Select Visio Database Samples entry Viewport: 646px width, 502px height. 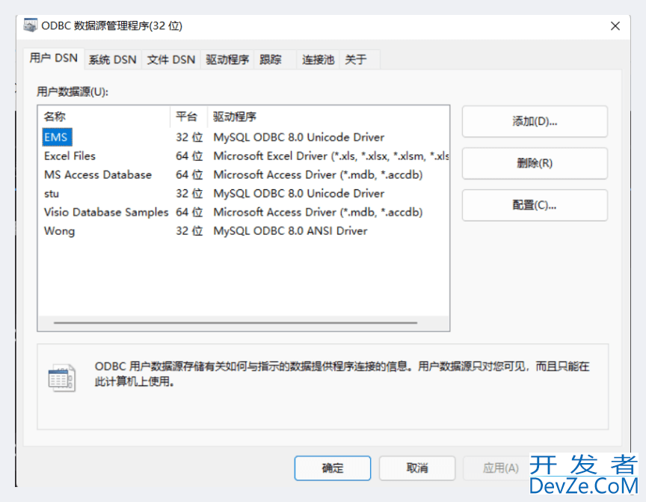(106, 212)
